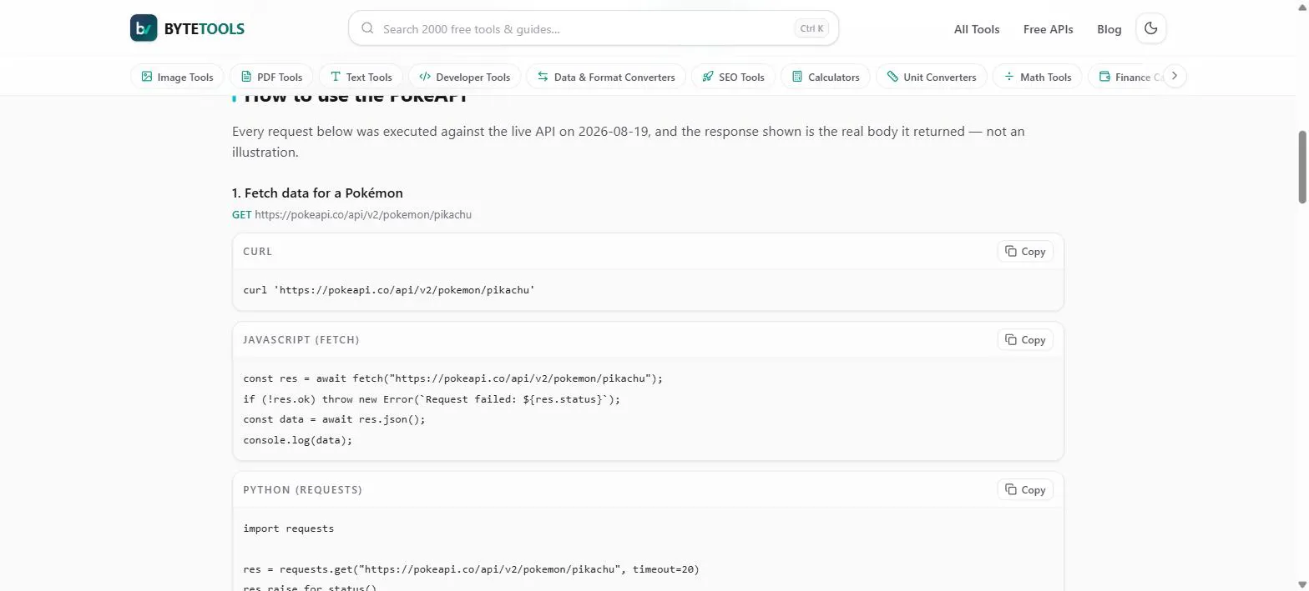This screenshot has height=591, width=1309.
Task: Click the 'console.log(data);' line
Action: click(297, 440)
